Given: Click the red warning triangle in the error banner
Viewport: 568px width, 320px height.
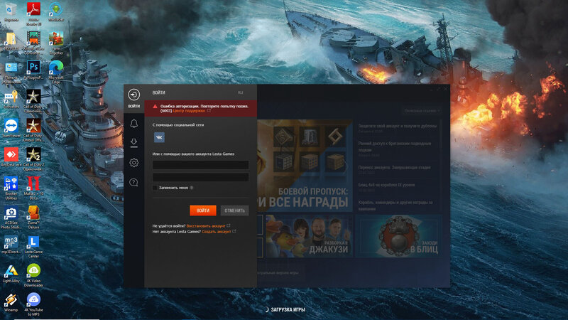Looking at the screenshot, I should coord(155,106).
